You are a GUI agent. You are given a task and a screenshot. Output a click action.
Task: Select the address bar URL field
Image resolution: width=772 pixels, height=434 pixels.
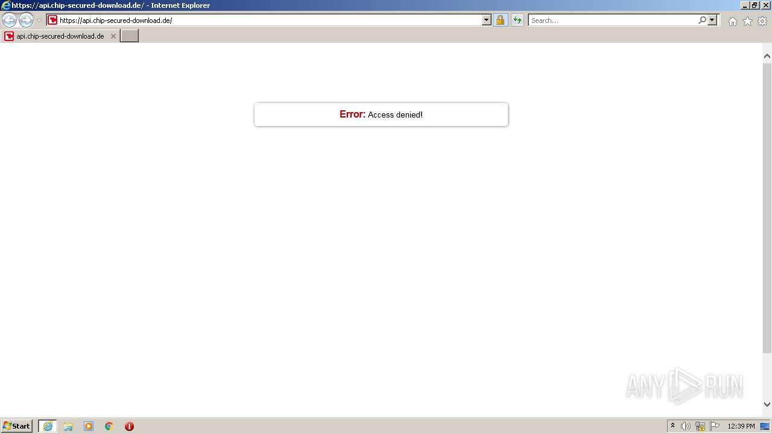pos(270,20)
